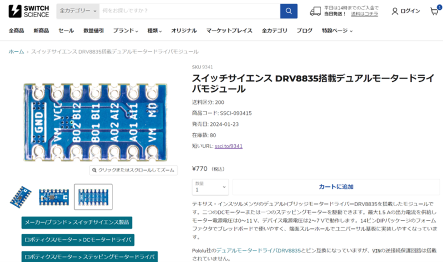The height and width of the screenshot is (262, 443).
Task: Expand the 種類 menu
Action: coord(154,31)
